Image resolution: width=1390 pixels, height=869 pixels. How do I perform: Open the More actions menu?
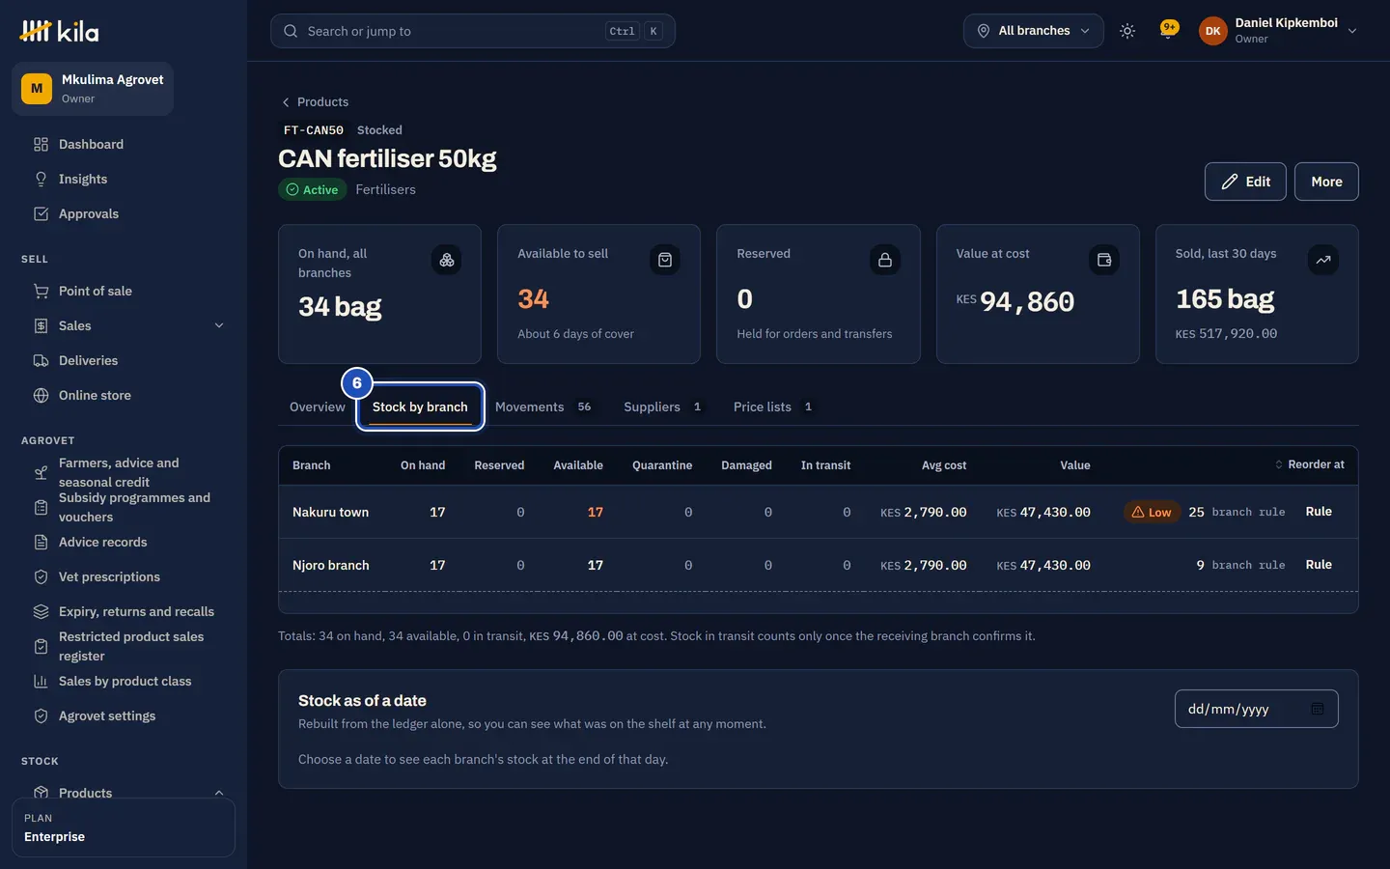1326,182
